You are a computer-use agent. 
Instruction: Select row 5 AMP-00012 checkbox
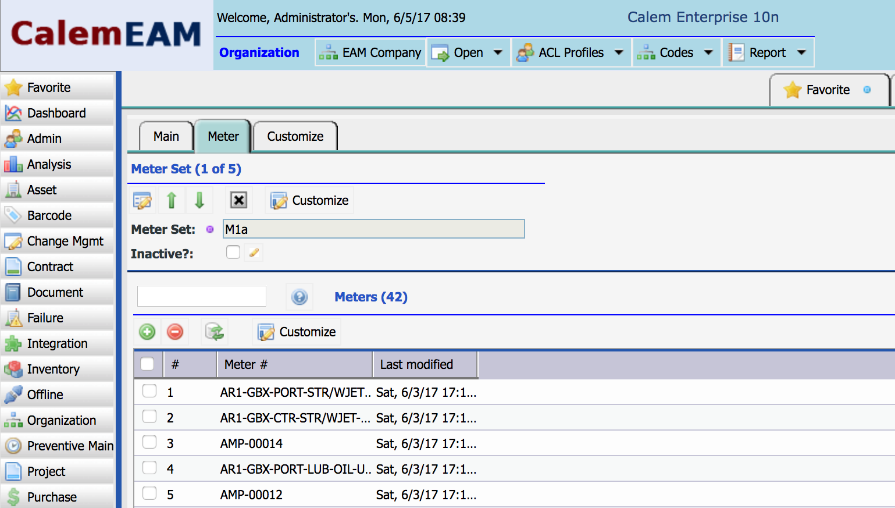pos(149,493)
